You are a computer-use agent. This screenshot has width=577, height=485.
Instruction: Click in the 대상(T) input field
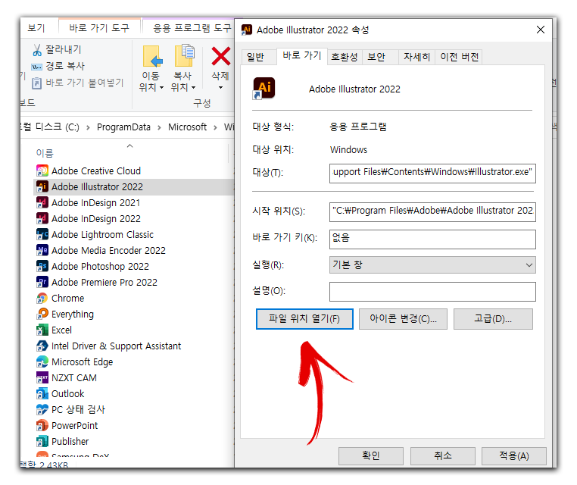(432, 173)
